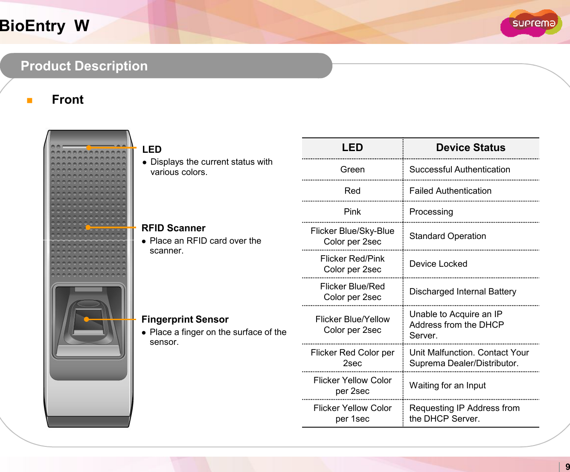Click the Flicker Yellow Color per 1sec cell
The width and height of the screenshot is (570, 472).
352,413
